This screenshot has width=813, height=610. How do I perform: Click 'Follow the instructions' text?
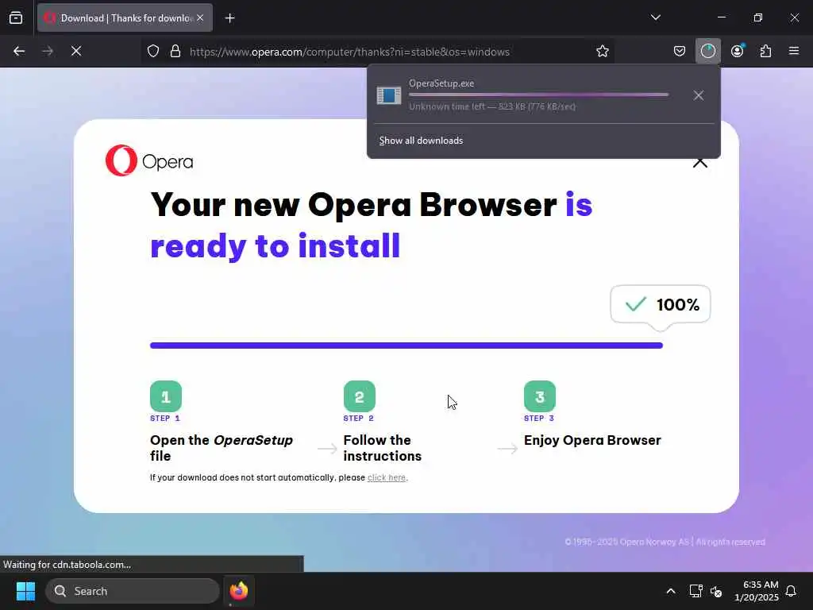(x=383, y=448)
